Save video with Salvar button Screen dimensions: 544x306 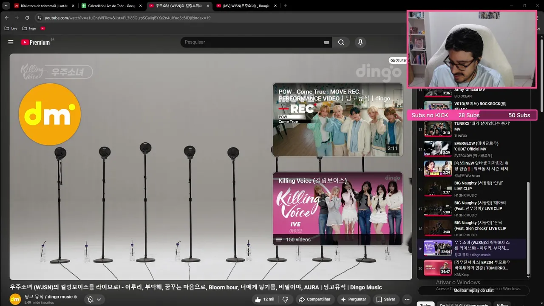[386, 299]
